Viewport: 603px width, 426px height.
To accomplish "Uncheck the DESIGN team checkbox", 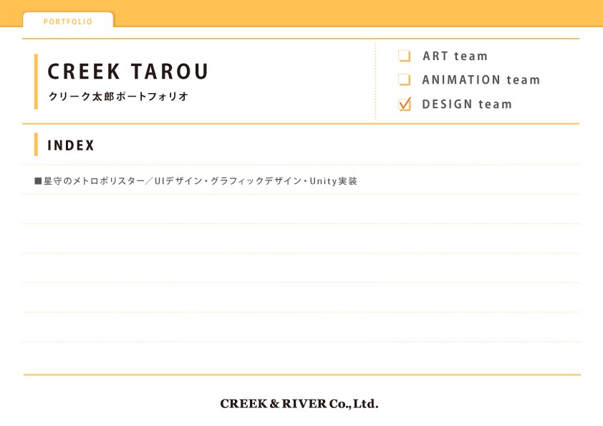I will coord(405,104).
